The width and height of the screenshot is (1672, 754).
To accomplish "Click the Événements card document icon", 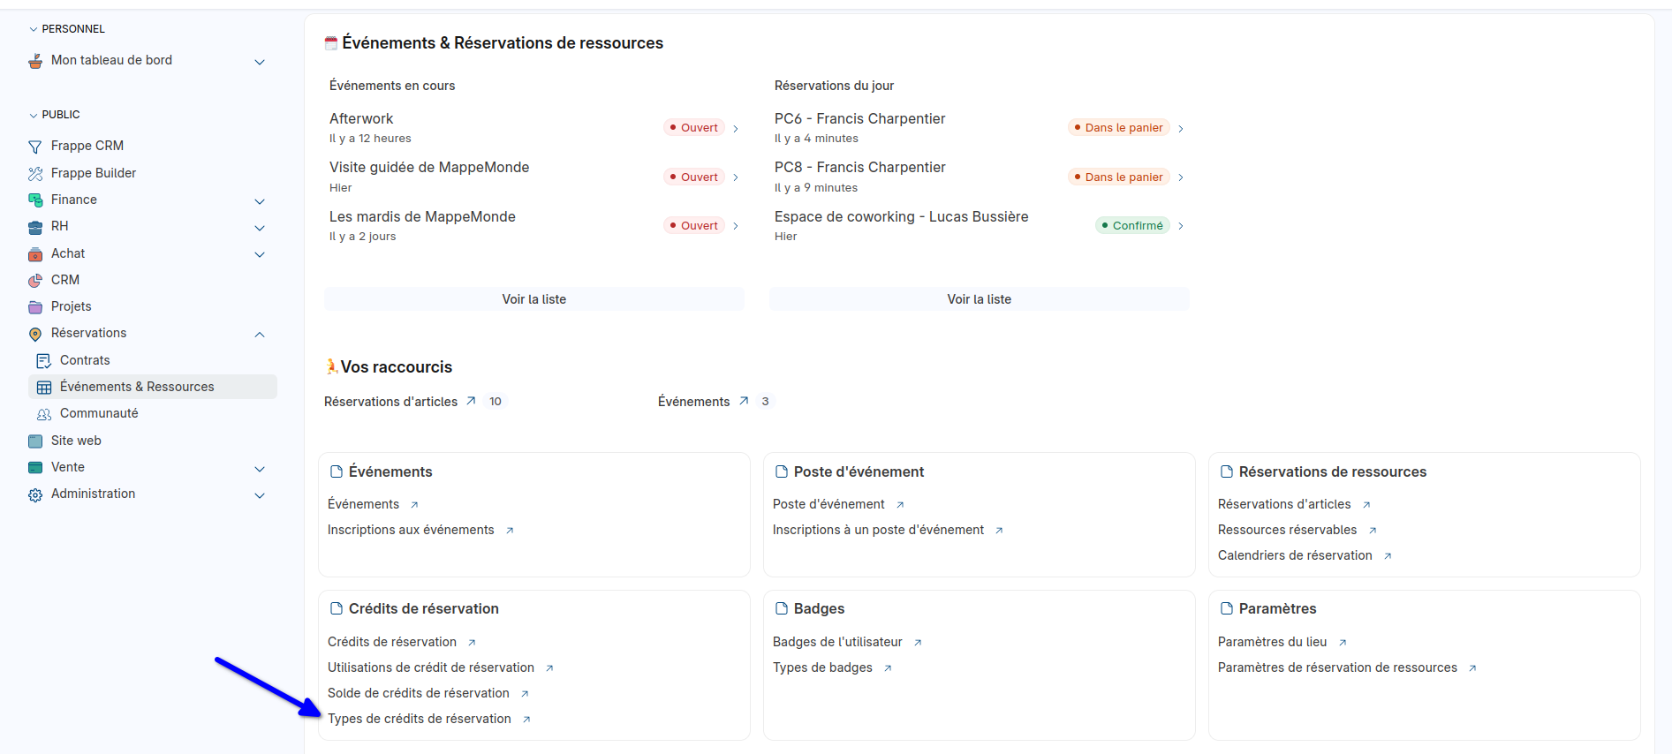I will click(x=336, y=471).
